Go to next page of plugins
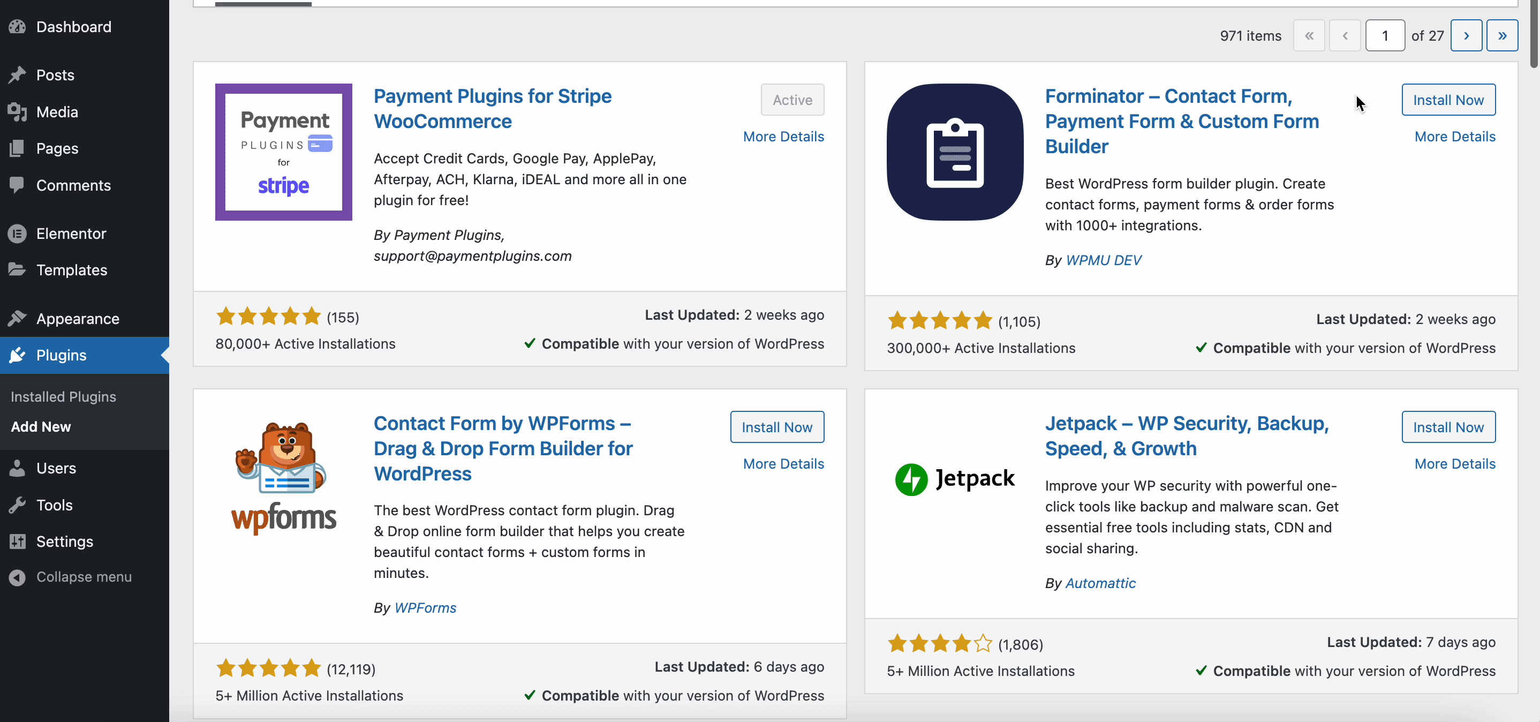 pos(1466,36)
